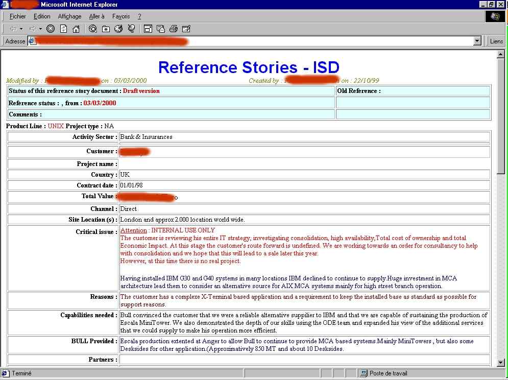The width and height of the screenshot is (508, 380).
Task: Go to the Home page
Action: coord(76,29)
